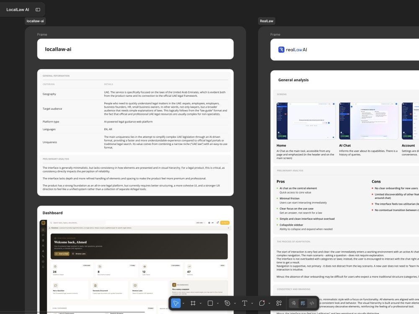This screenshot has height=314, width=419.
Task: Click the realLawAI logo in header frame
Action: point(292,50)
